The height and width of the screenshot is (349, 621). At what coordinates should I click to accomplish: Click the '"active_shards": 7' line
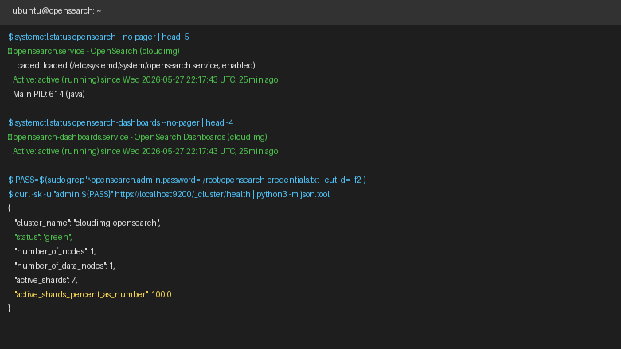pyautogui.click(x=46, y=280)
